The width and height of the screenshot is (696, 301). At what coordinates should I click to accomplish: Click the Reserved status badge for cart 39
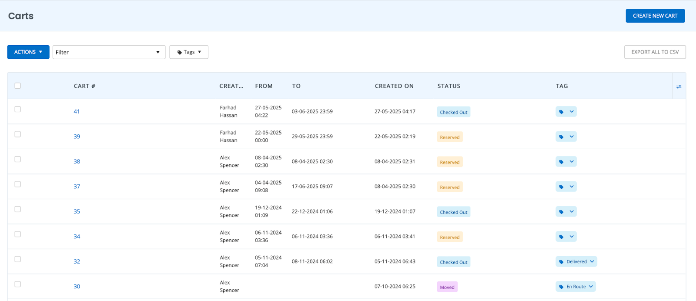450,137
